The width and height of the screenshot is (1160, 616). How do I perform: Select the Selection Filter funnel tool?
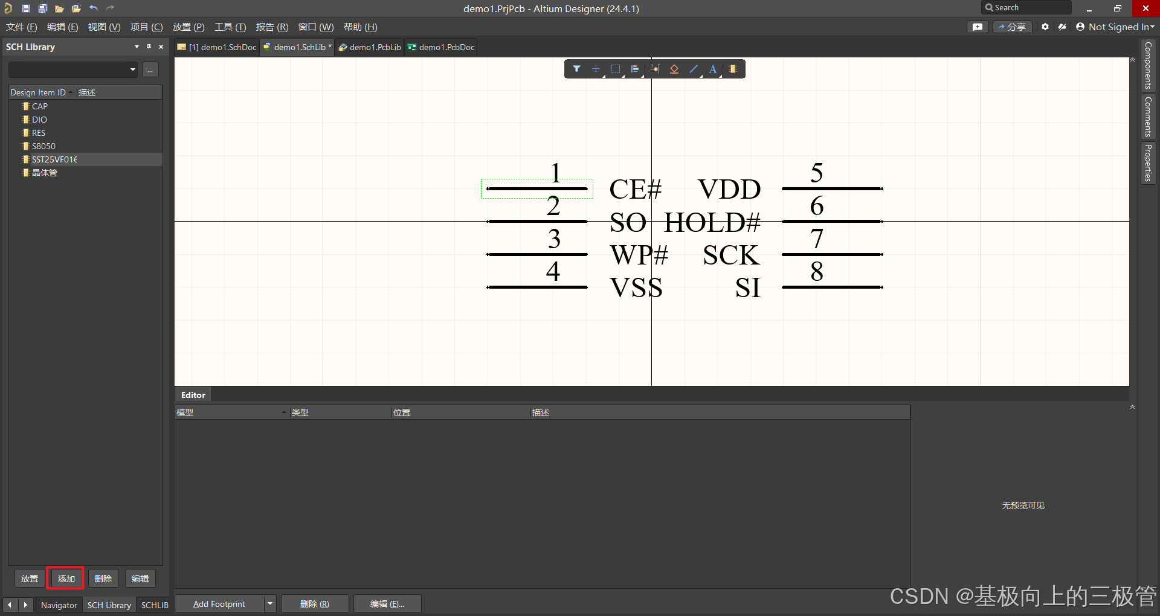(x=577, y=69)
